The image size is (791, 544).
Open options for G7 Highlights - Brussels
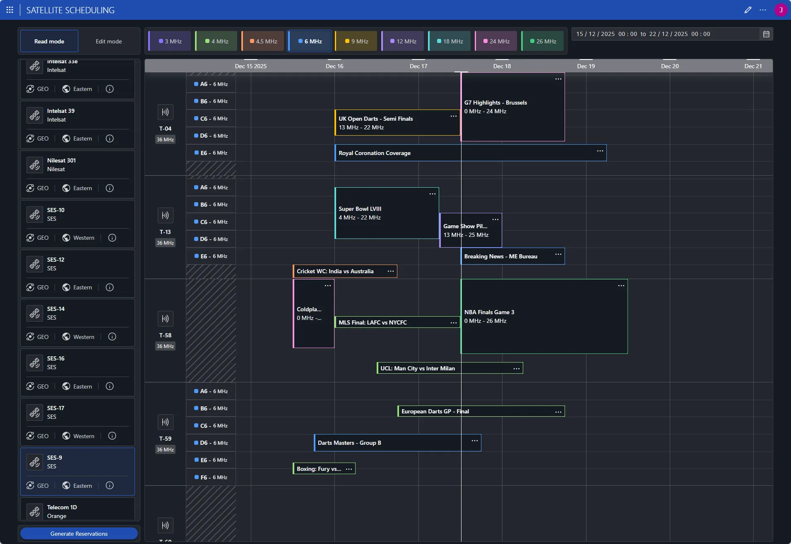pyautogui.click(x=558, y=79)
